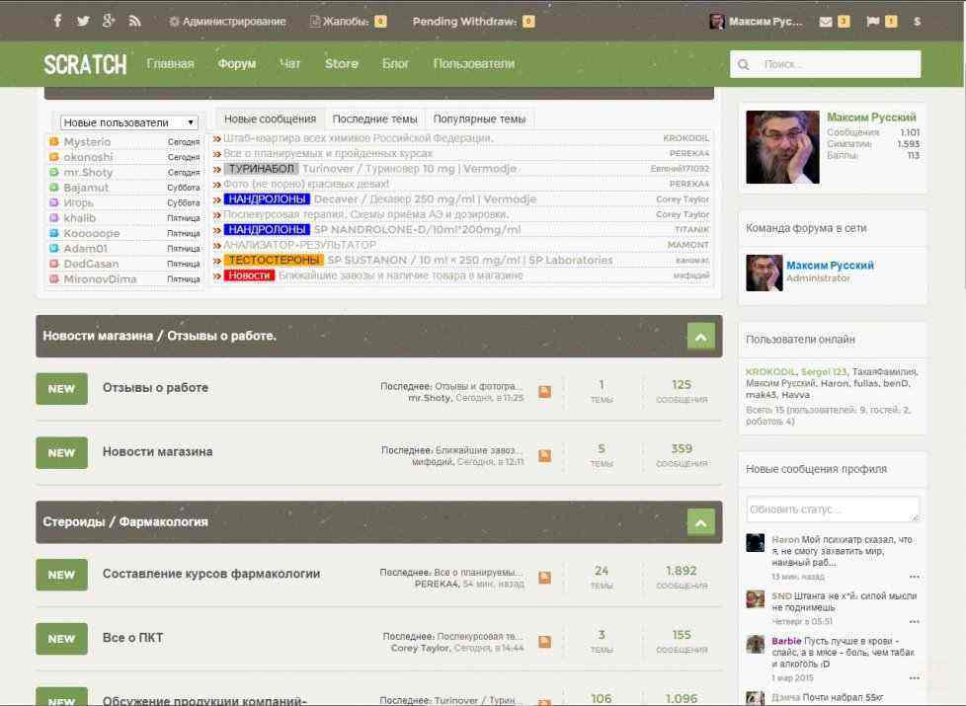Image resolution: width=966 pixels, height=706 pixels.
Task: Collapse the Стероиды / Фармакология category
Action: pos(700,522)
